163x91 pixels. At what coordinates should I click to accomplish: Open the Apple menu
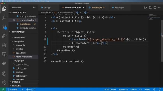2,1
